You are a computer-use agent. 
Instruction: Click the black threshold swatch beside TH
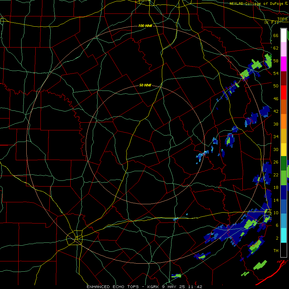point(284,250)
